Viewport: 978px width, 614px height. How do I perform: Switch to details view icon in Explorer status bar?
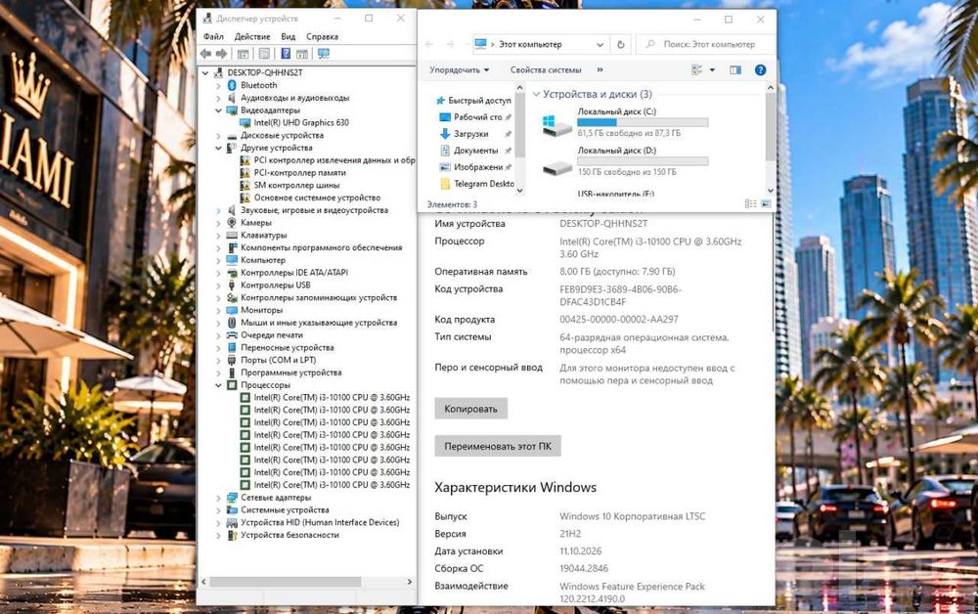[x=750, y=203]
